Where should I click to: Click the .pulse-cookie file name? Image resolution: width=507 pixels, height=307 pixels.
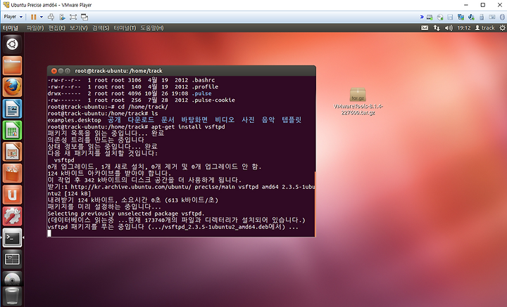tap(213, 100)
